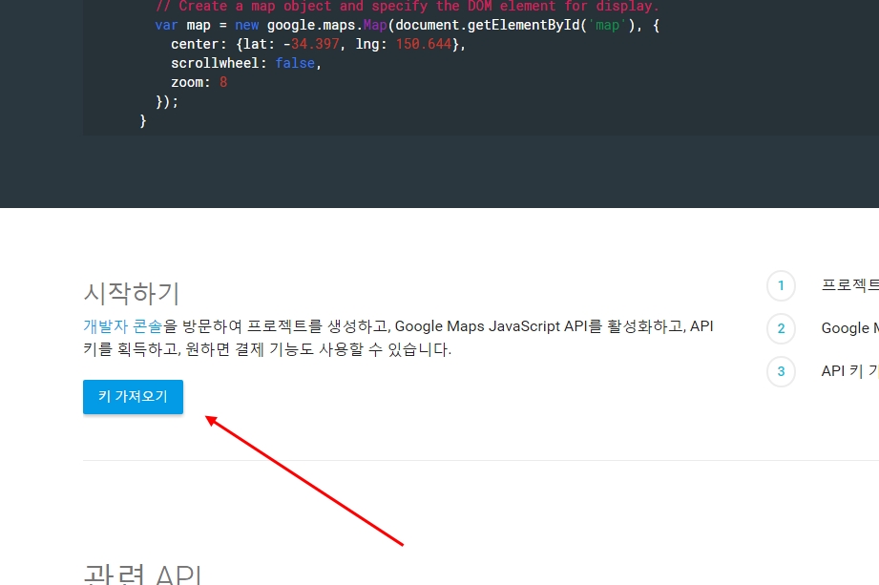Click the API 키 step label beside number 3
Viewport: 879px width, 585px height.
[849, 371]
